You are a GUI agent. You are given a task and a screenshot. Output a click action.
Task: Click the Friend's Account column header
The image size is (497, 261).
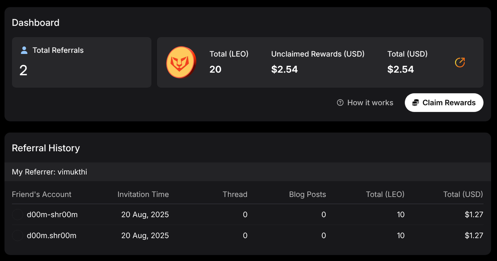tap(42, 194)
